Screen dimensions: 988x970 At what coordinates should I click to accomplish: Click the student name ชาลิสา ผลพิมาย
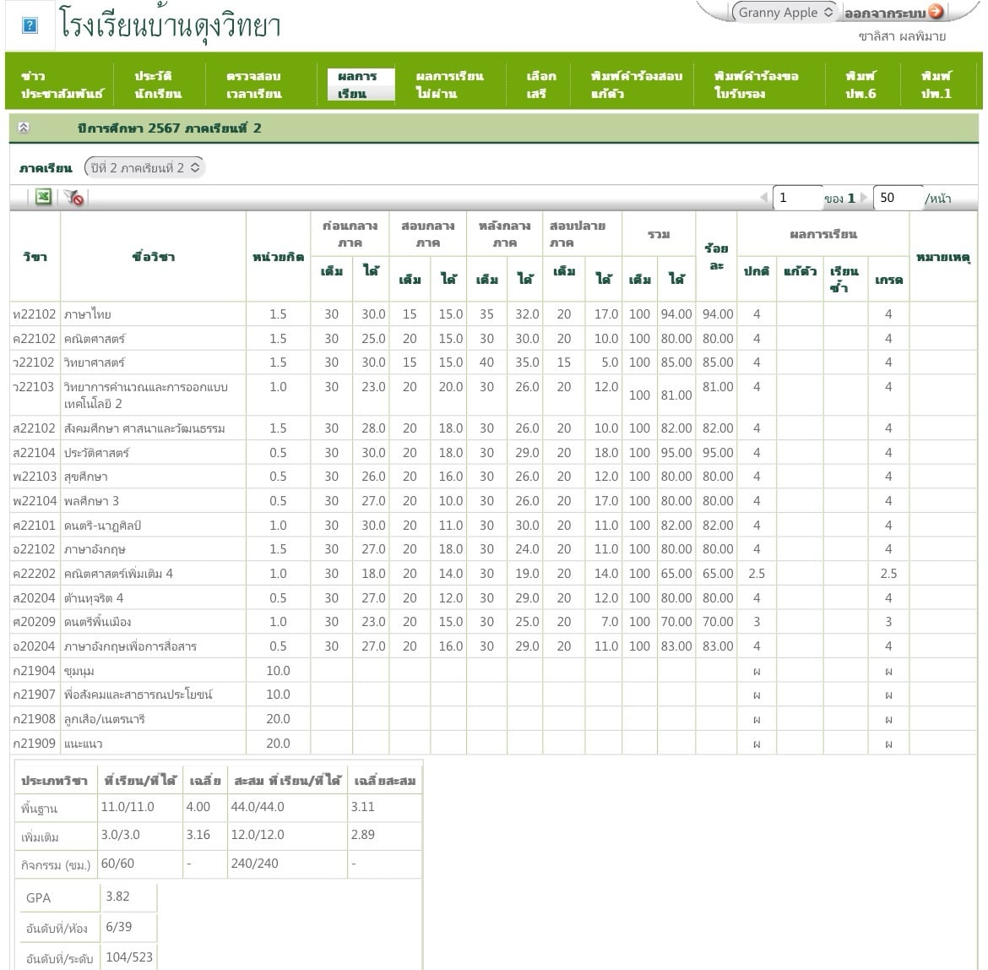pos(902,36)
